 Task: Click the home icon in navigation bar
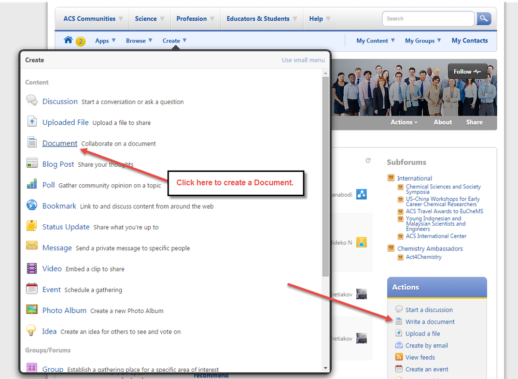(x=68, y=40)
